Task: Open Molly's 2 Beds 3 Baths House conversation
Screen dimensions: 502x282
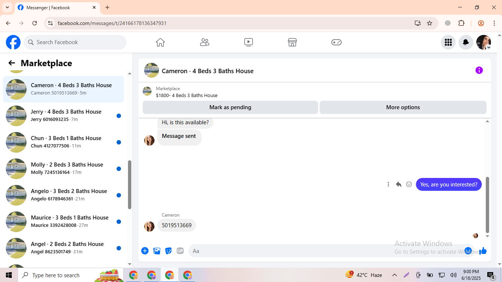Action: click(63, 169)
